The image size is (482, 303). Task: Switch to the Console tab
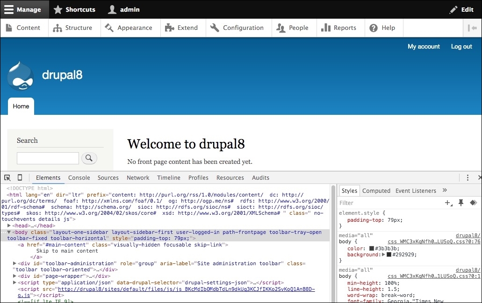79,178
